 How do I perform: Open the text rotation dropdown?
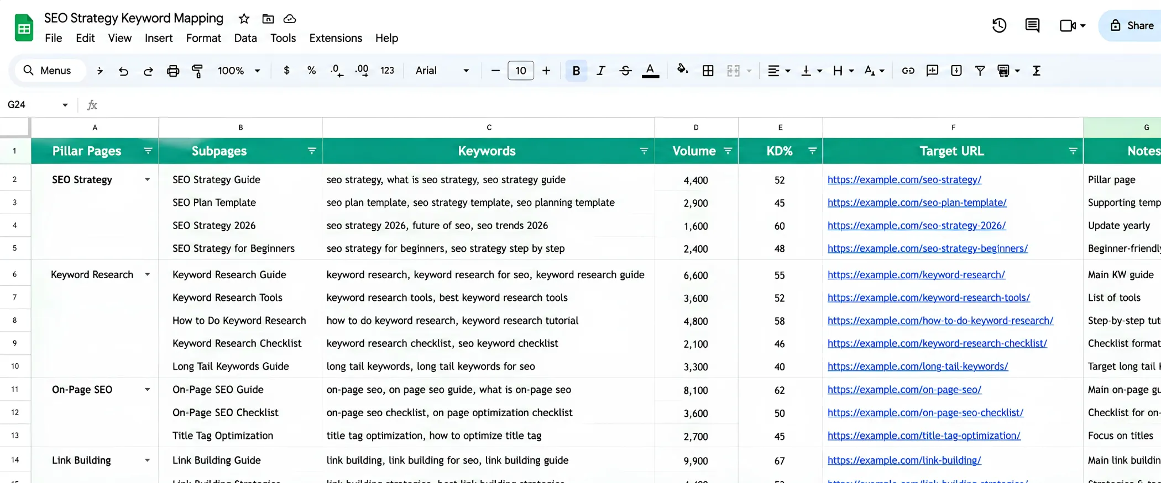click(x=874, y=71)
